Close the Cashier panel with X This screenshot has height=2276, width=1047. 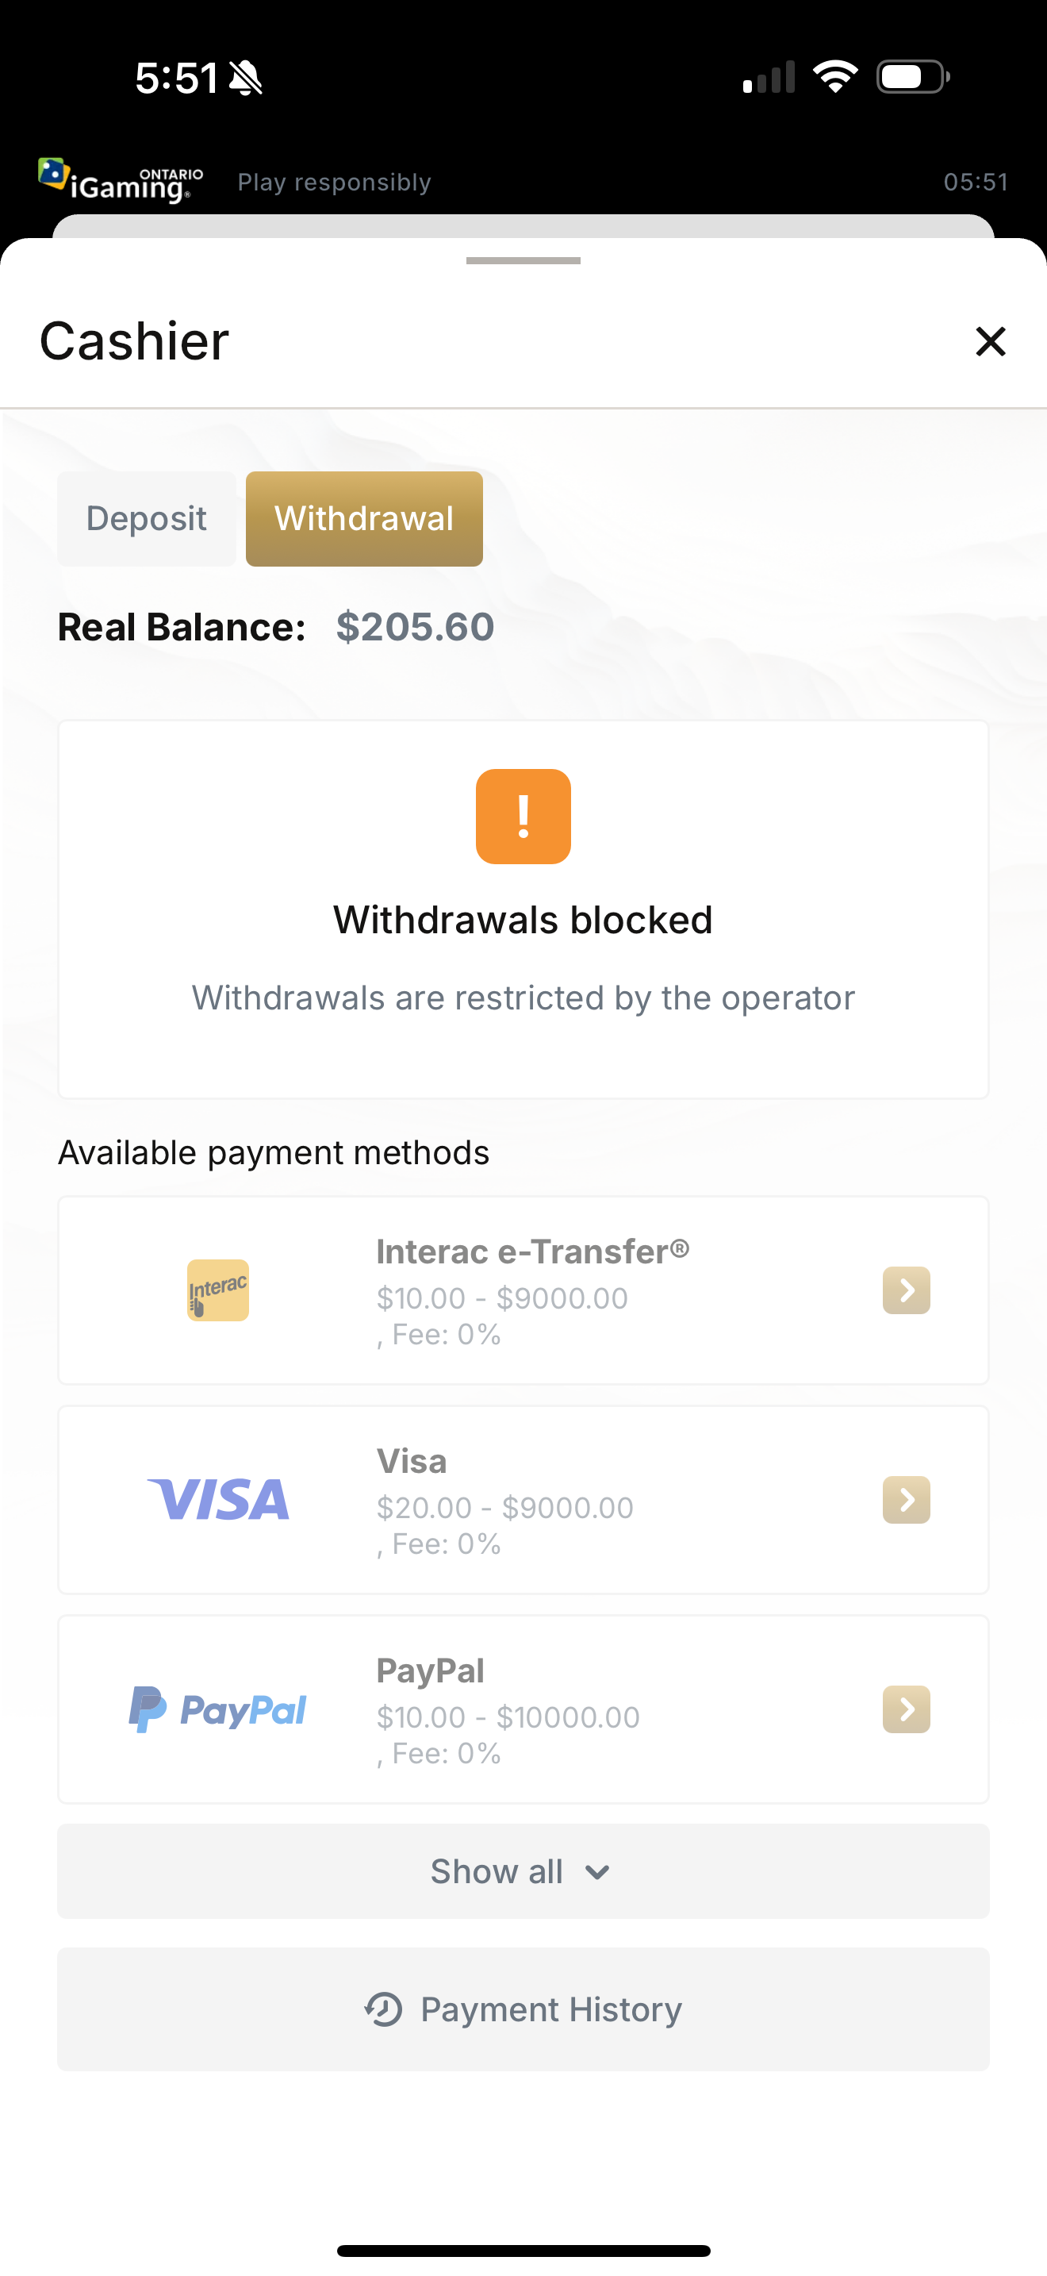coord(991,341)
